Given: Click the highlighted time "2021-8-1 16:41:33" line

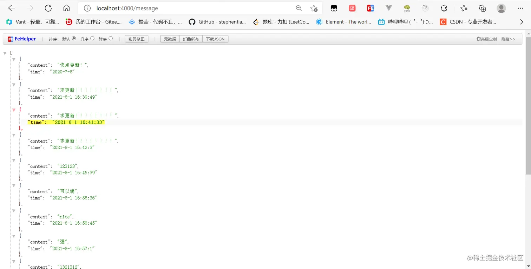Looking at the screenshot, I should [66, 122].
